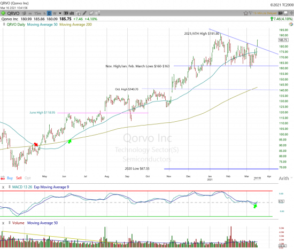Click the bar chart add-indicator icon
The width and height of the screenshot is (294, 250).
72,13
